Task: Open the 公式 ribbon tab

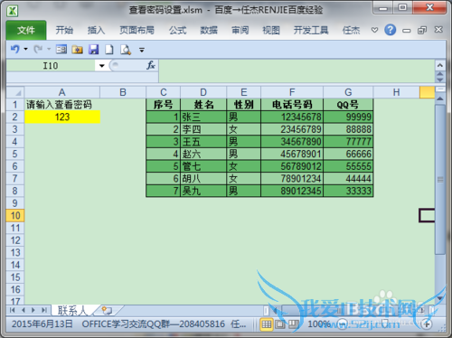Action: pos(177,30)
